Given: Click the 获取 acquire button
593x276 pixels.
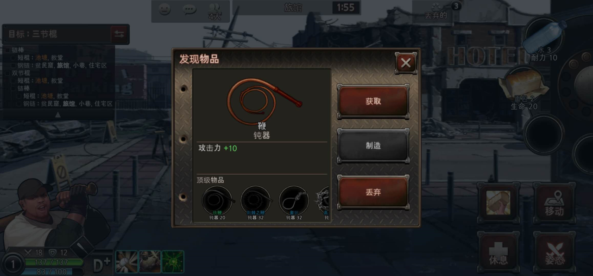Looking at the screenshot, I should coord(373,101).
